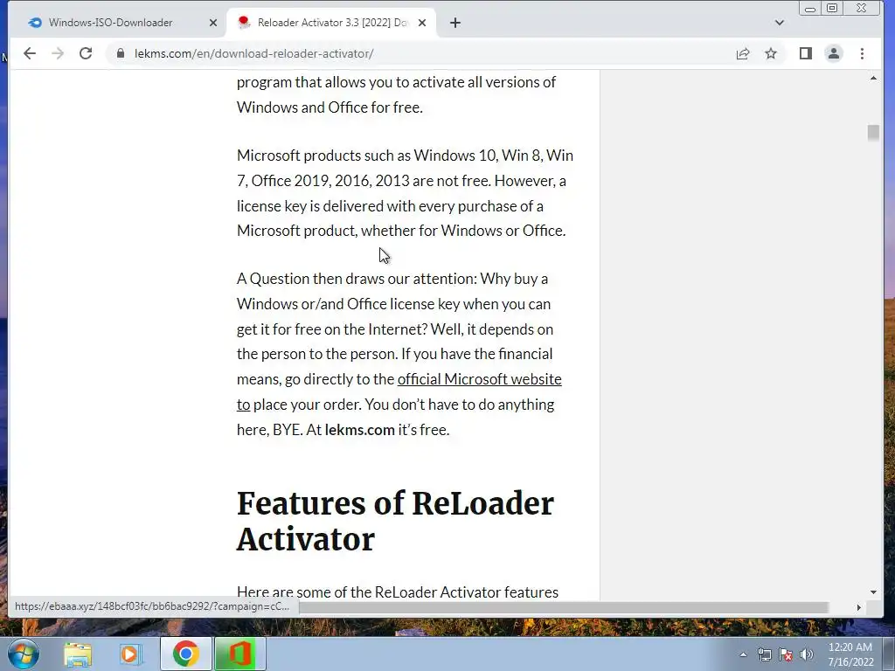895x671 pixels.
Task: Open File Explorer from the taskbar
Action: tap(78, 654)
